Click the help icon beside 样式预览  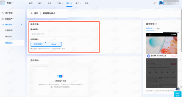(x=156, y=24)
